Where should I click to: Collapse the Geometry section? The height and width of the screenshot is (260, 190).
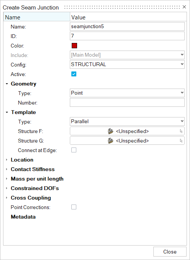7,84
